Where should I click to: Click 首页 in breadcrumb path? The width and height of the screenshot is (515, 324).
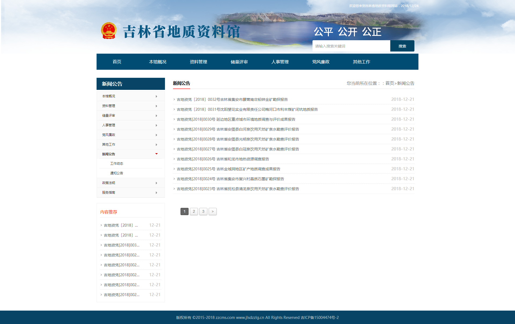[x=390, y=83]
